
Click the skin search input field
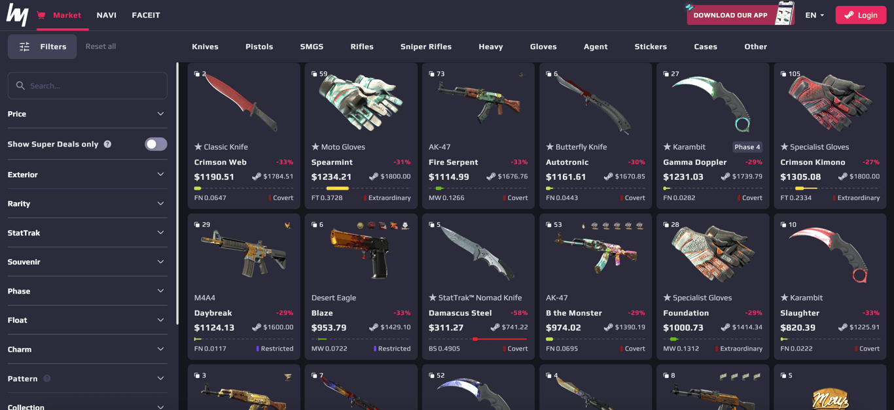click(x=87, y=86)
